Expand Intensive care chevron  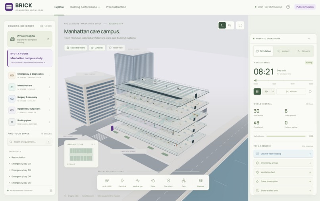click(50, 87)
